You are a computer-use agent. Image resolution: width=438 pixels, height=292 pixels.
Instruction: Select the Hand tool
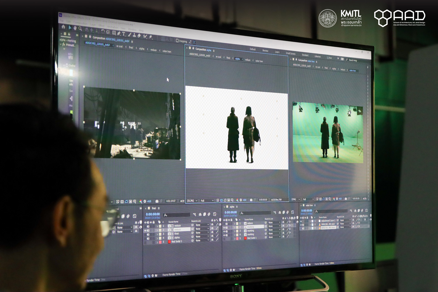75,28
